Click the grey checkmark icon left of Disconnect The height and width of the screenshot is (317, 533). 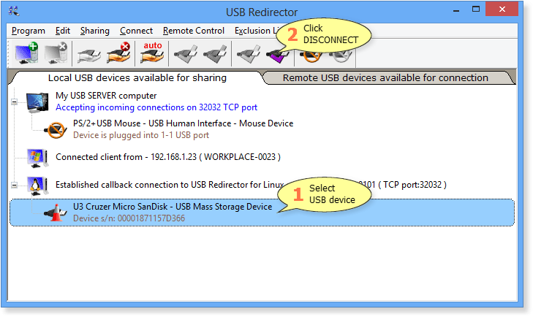(x=248, y=54)
